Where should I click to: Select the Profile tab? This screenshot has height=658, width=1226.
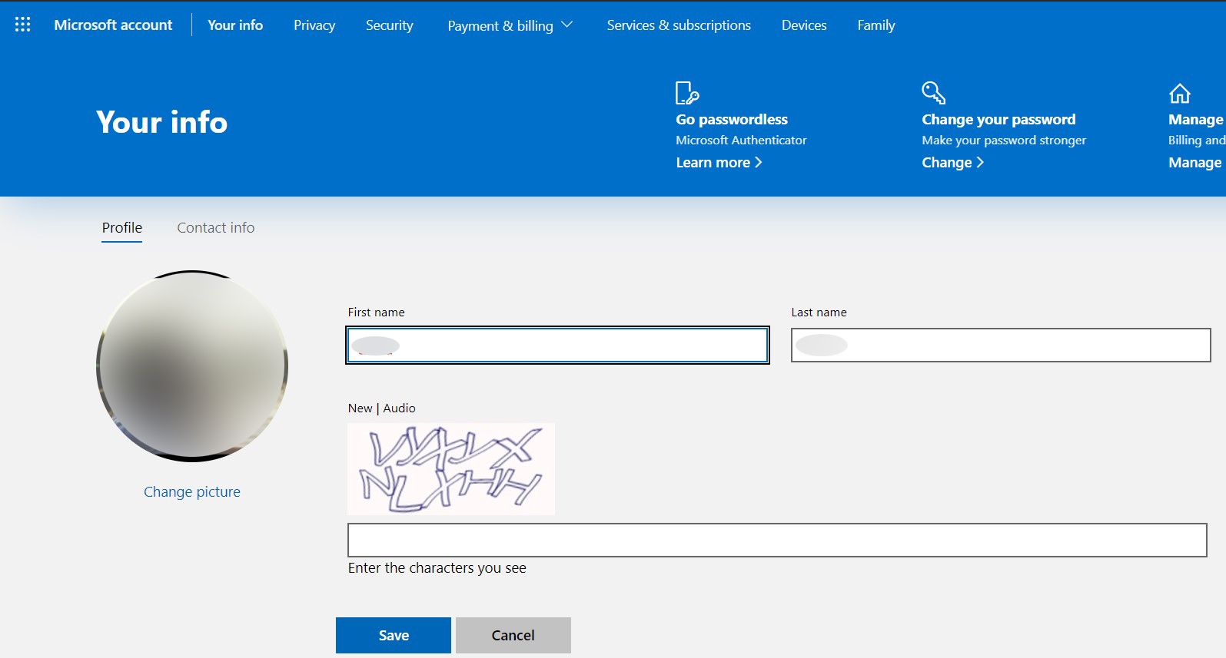[122, 228]
